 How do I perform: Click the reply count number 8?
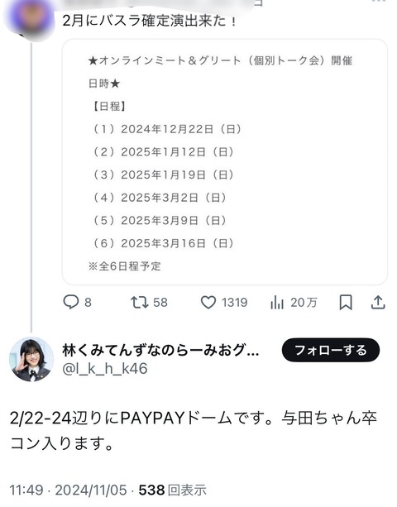coord(88,303)
